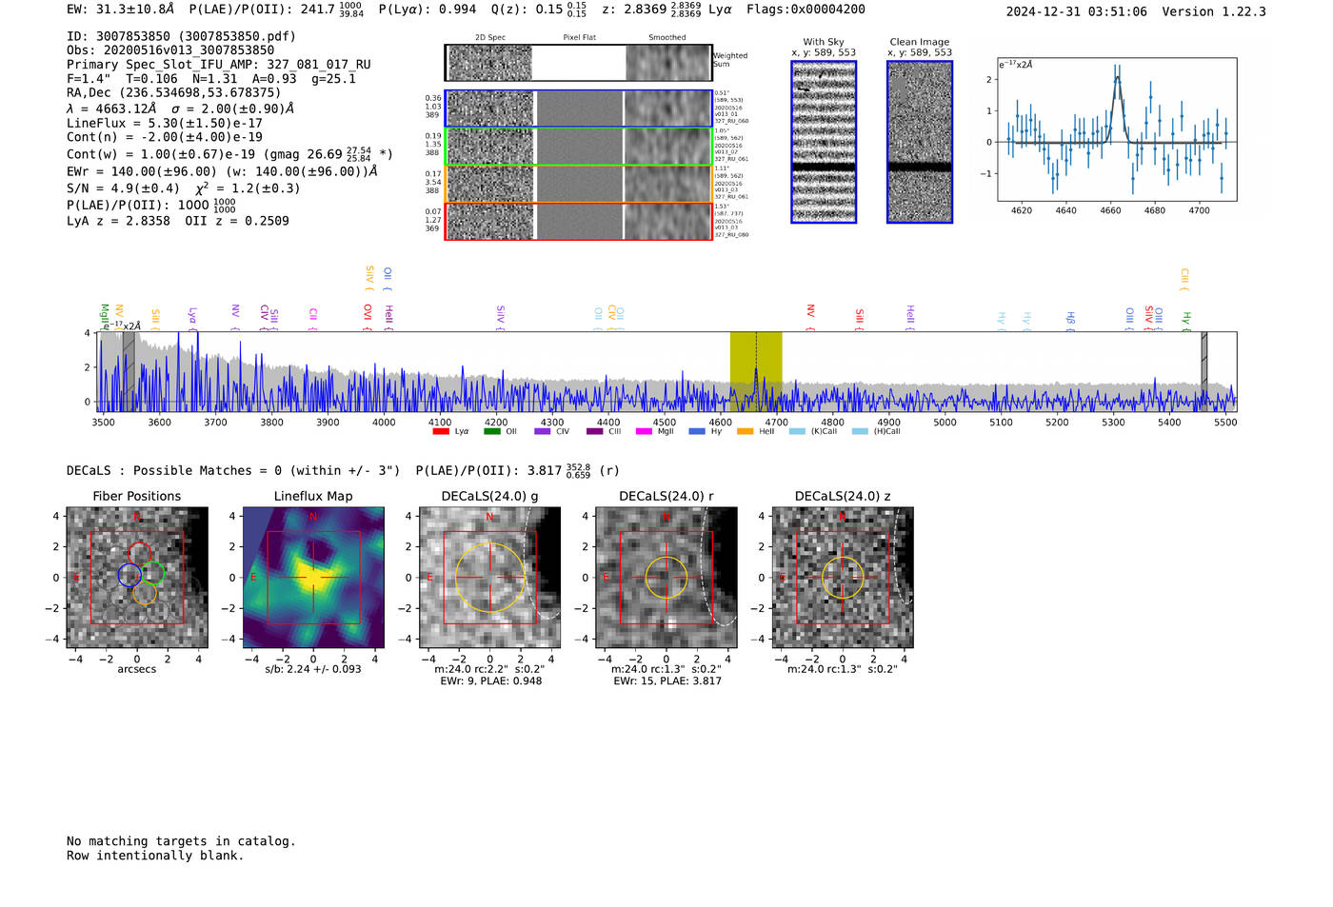Click the EW: 31.3±10.8Å header value
This screenshot has height=907, width=1333.
point(121,10)
